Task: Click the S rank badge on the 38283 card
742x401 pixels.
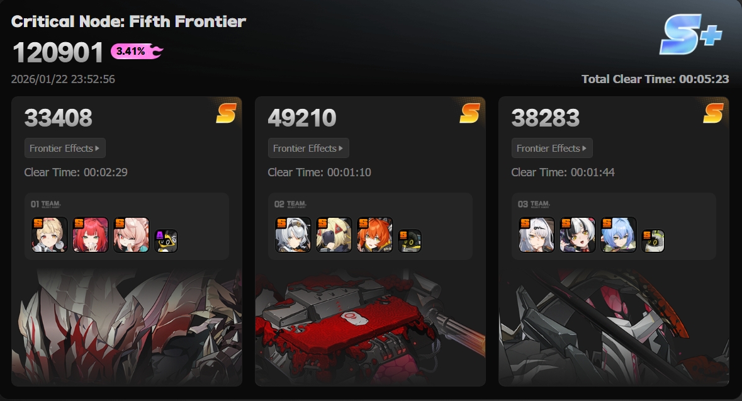Action: click(x=713, y=113)
